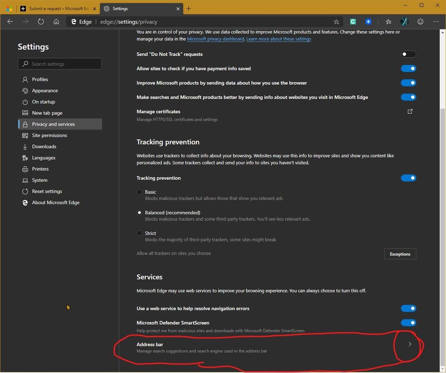Open Appearance settings section

pyautogui.click(x=60, y=91)
